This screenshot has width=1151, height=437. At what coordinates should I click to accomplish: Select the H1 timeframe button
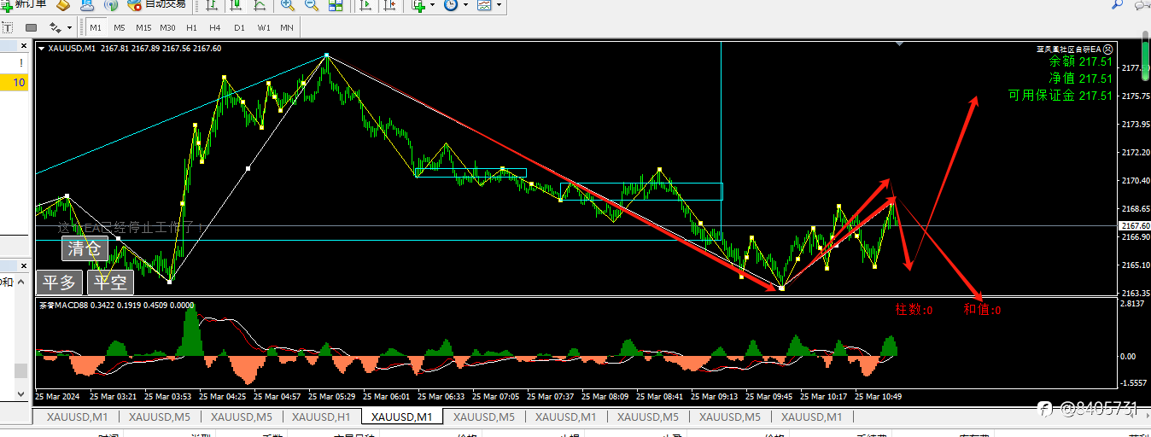191,27
